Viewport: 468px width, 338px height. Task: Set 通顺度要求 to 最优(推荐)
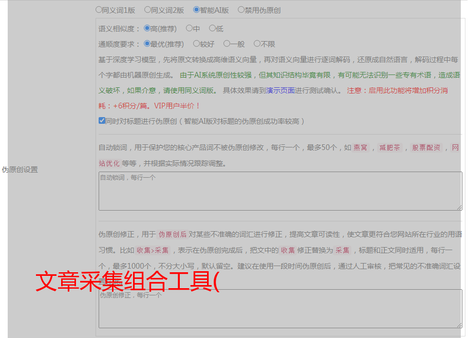tap(147, 44)
